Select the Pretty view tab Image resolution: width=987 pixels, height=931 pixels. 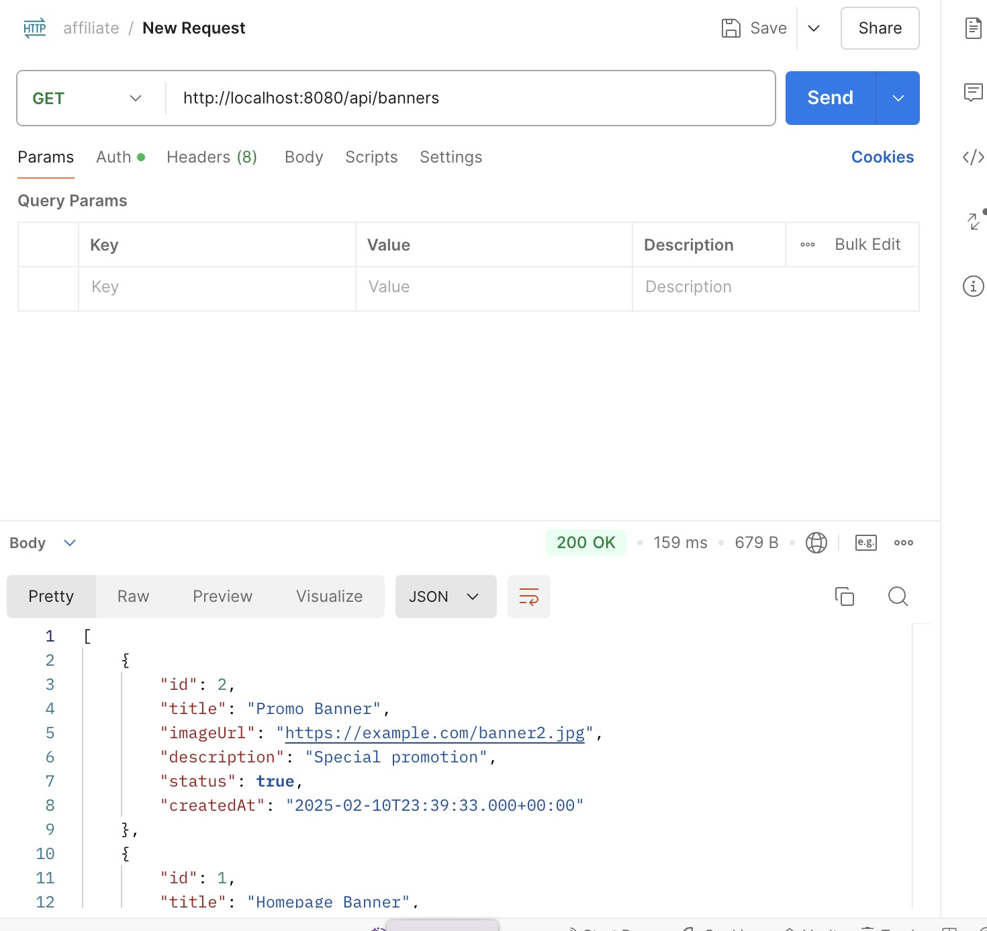click(x=51, y=596)
